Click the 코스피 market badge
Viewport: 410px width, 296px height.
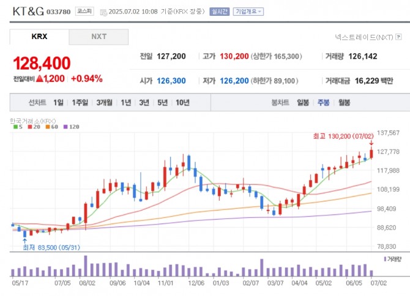pos(84,11)
